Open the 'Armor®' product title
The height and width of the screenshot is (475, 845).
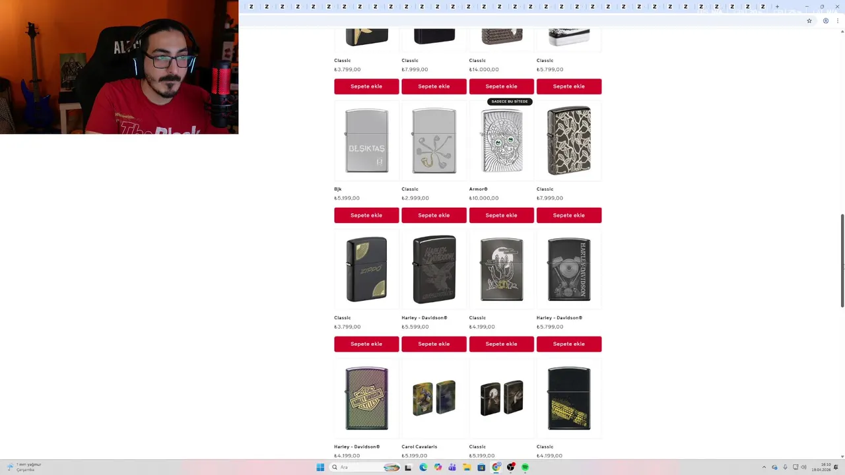[x=478, y=189]
